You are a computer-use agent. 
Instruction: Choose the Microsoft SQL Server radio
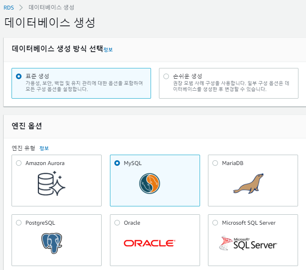215,223
